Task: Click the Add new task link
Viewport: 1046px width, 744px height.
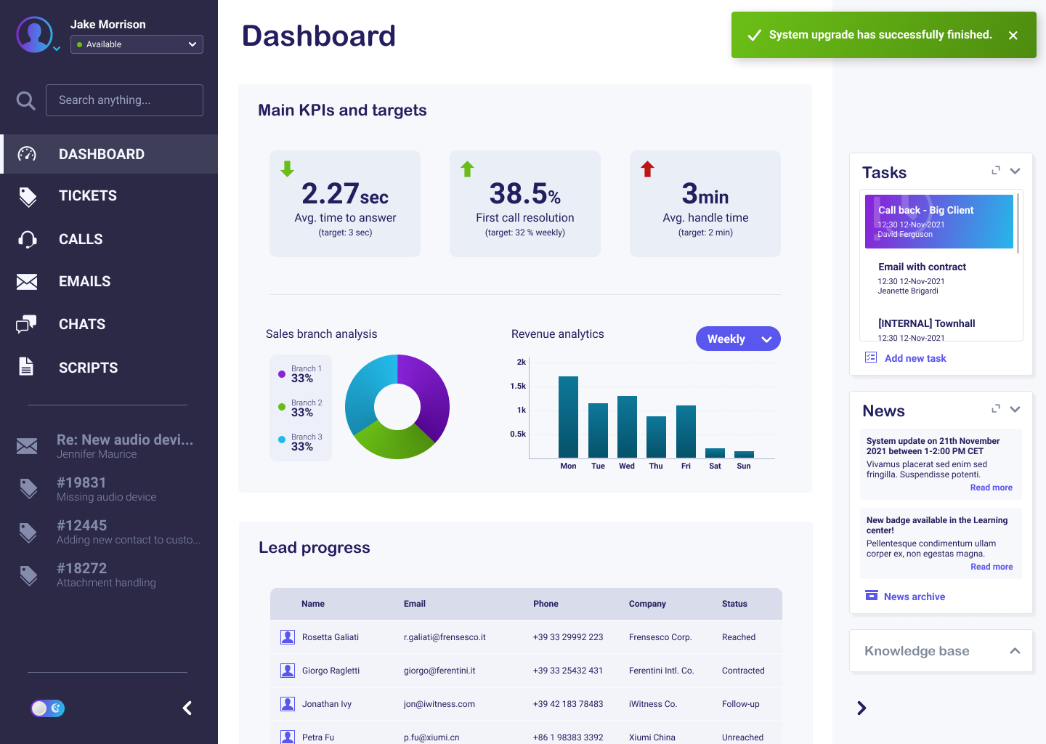Action: (x=915, y=358)
